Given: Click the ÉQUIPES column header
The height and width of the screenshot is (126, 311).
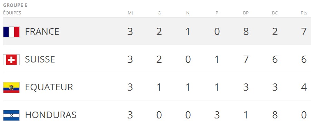Looking at the screenshot, I should [12, 13].
